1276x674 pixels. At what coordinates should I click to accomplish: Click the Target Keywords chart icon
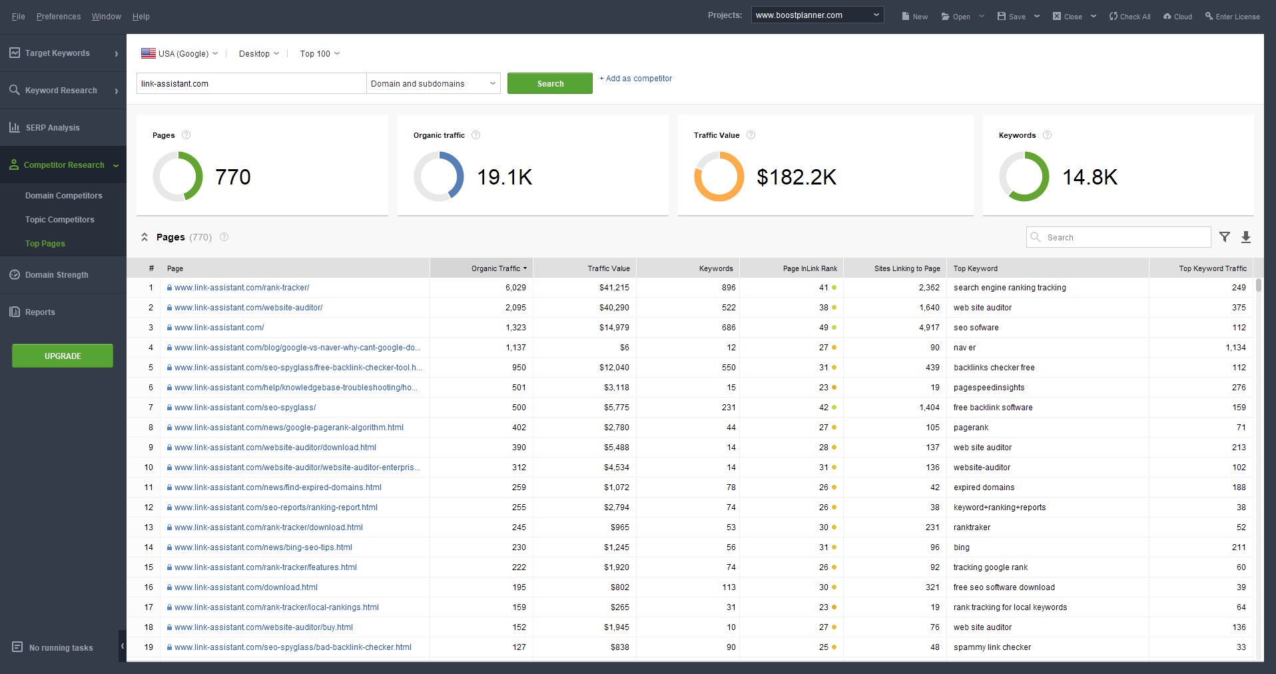15,53
